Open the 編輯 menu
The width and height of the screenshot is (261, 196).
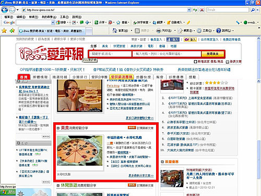[21, 17]
